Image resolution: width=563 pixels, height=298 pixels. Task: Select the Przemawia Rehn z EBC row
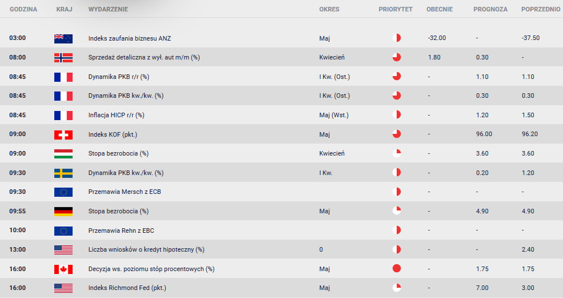pos(281,230)
